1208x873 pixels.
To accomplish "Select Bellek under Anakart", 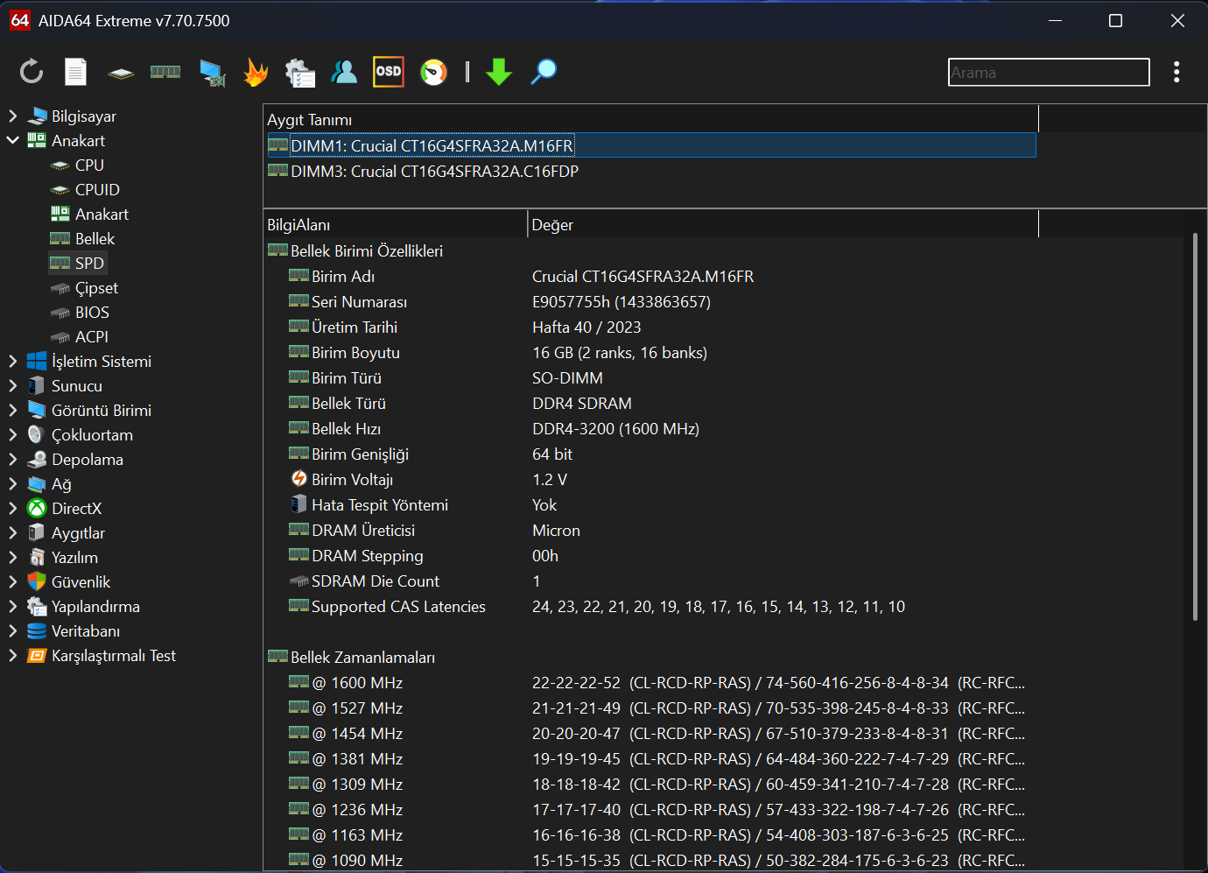I will (95, 238).
